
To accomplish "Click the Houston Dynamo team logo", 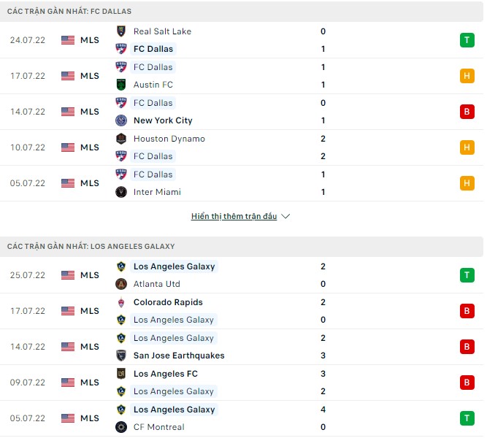I will [121, 139].
